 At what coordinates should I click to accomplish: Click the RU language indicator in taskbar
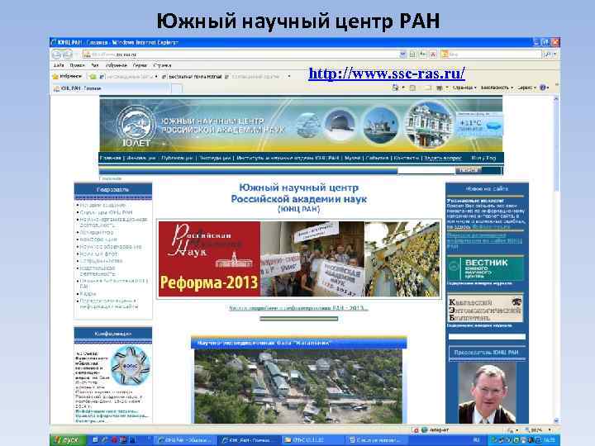[477, 440]
